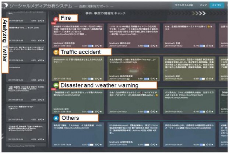Viewport: 229px width, 154px height.
Task: Thumbs down the Fire tweet scored 0.791
Action: pyautogui.click(x=98, y=46)
